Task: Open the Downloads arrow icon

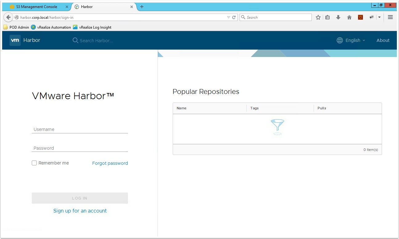Action: tap(338, 18)
